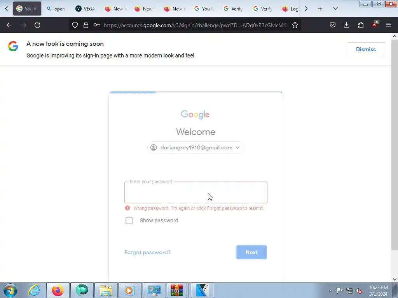
Task: Open the Downloads panel arrow icon
Action: 346,25
